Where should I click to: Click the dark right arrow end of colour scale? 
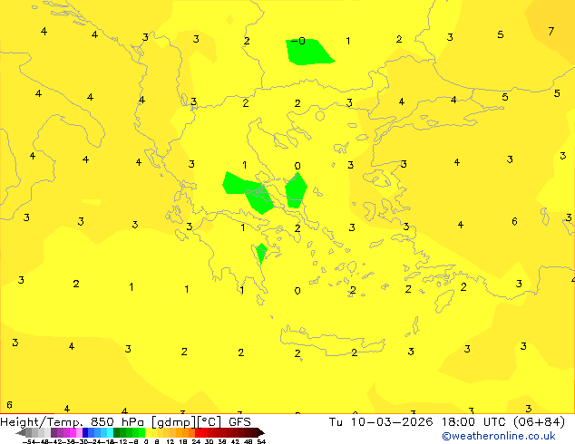tap(261, 433)
